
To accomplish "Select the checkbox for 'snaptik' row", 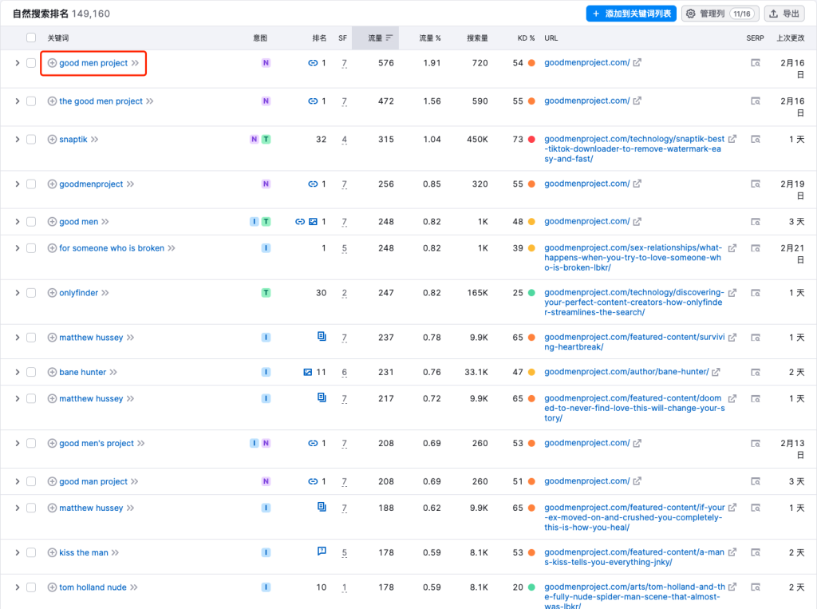I will click(31, 139).
